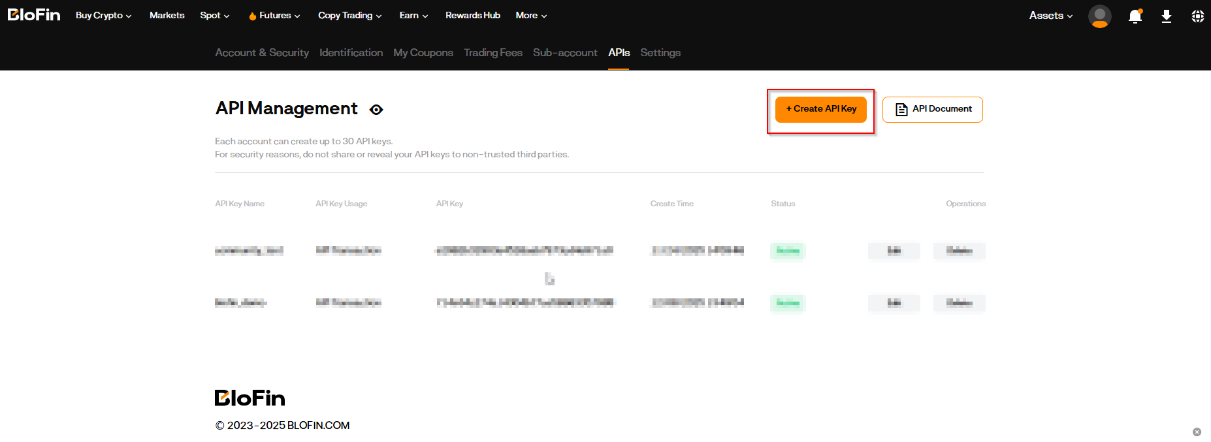The image size is (1211, 442).
Task: Expand the Futures dropdown menu
Action: (x=274, y=16)
